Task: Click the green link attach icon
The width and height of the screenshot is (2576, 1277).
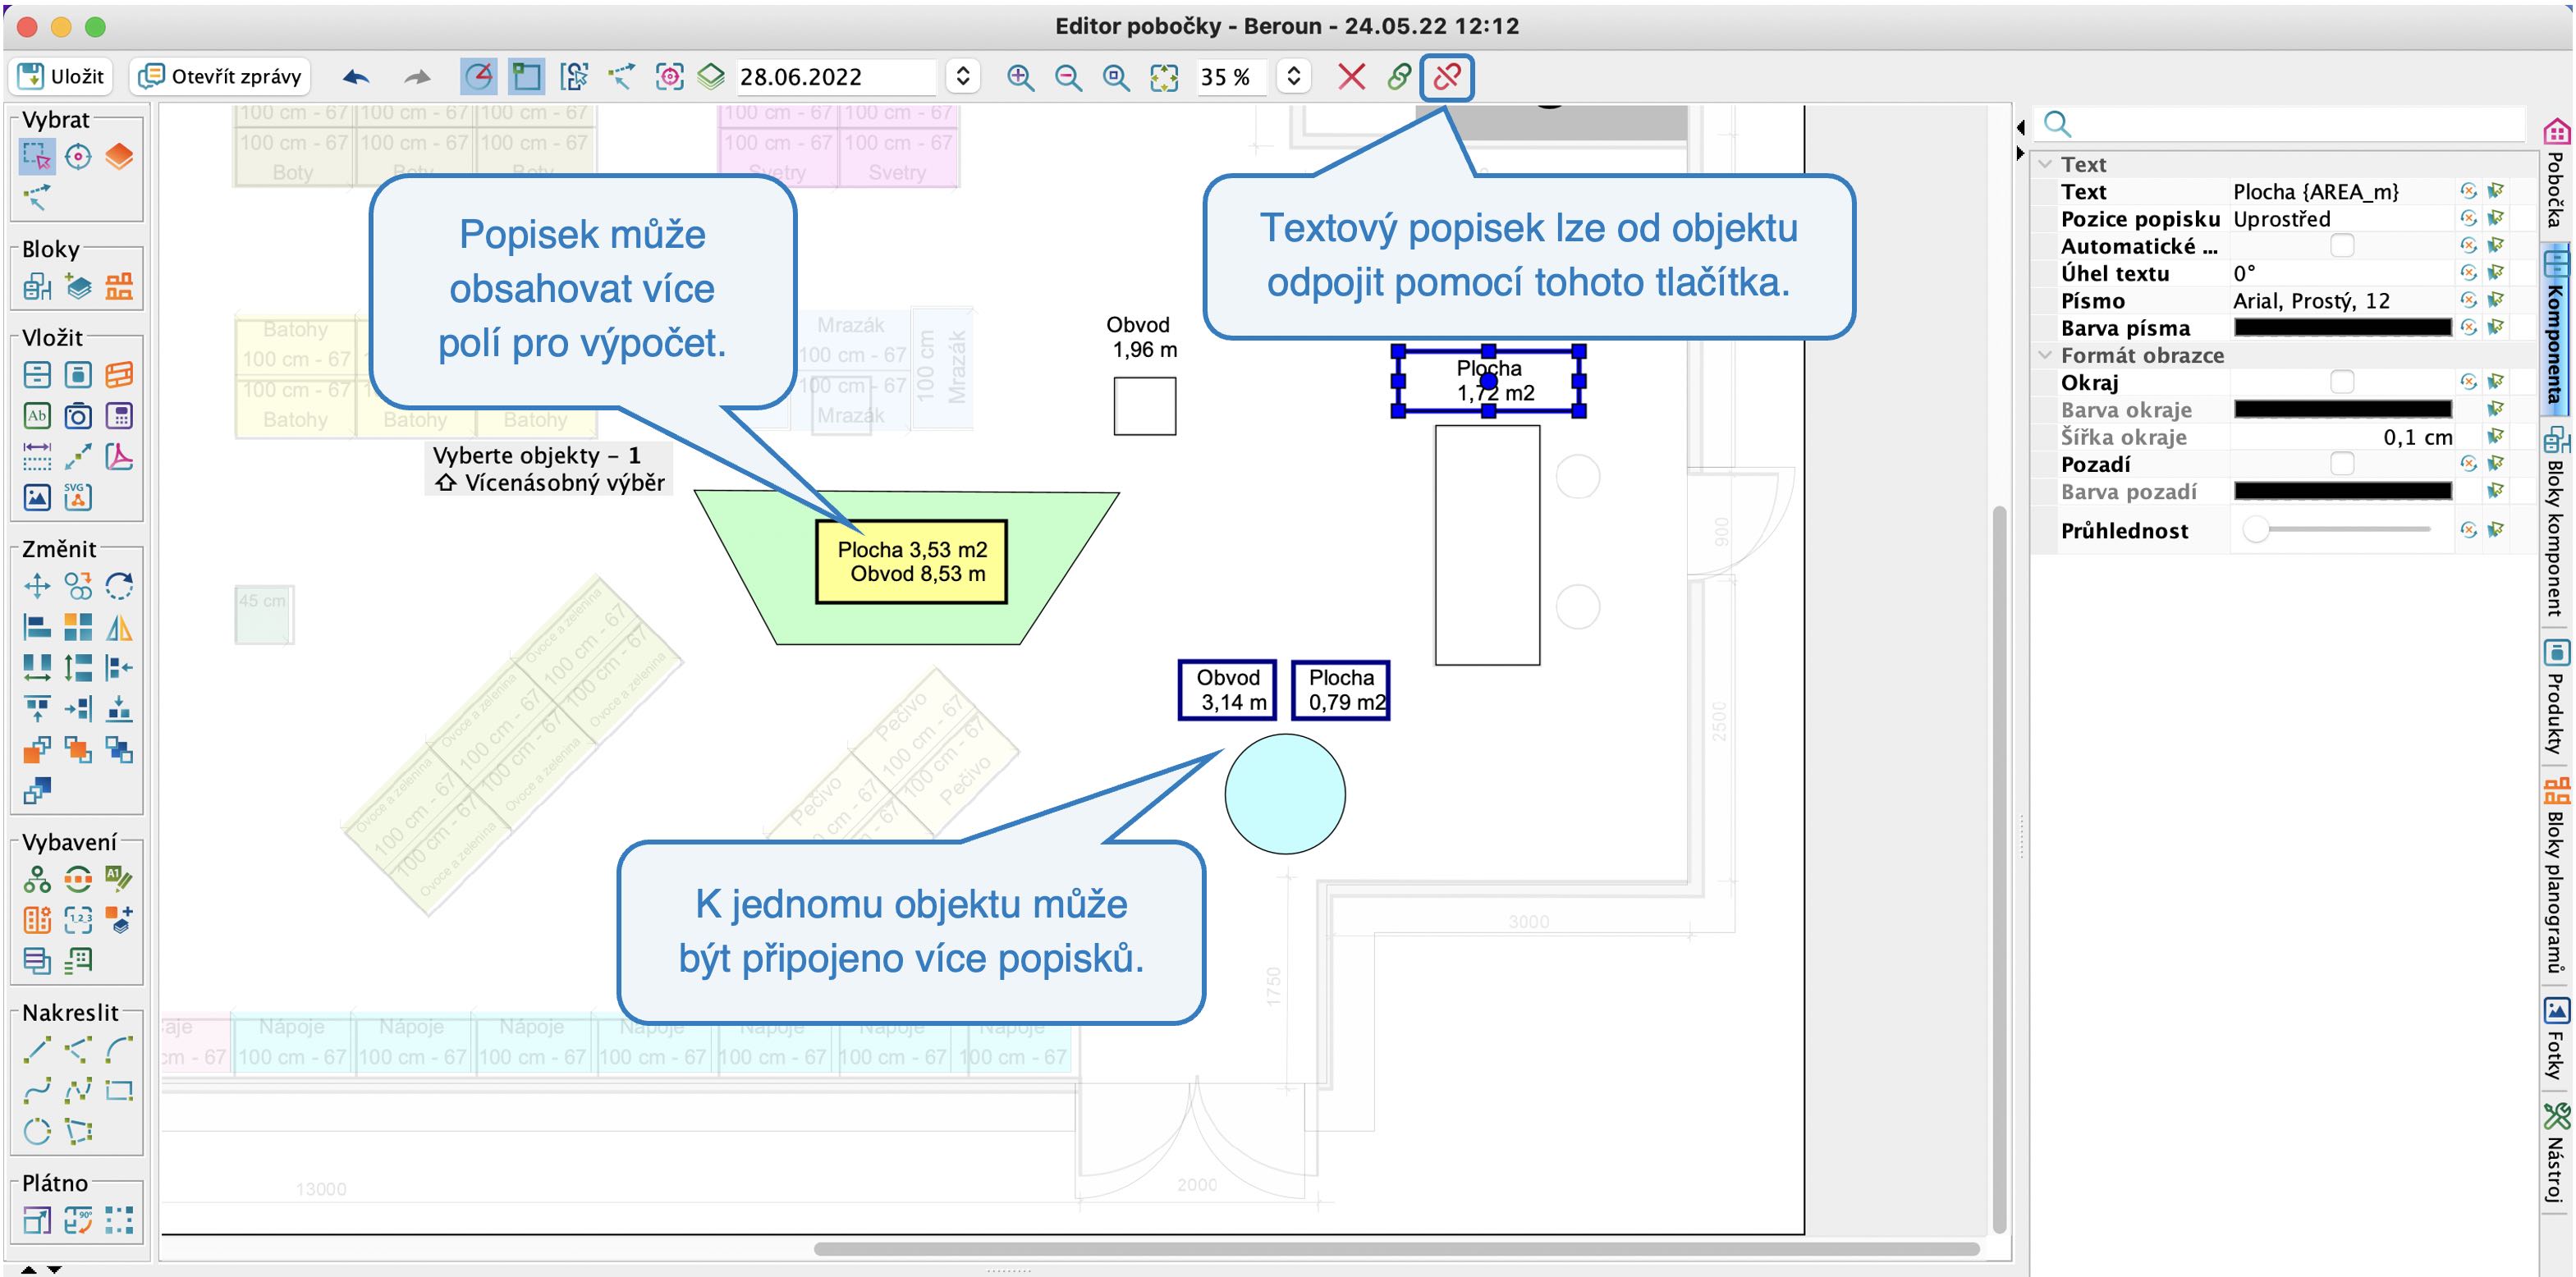Action: (1399, 76)
